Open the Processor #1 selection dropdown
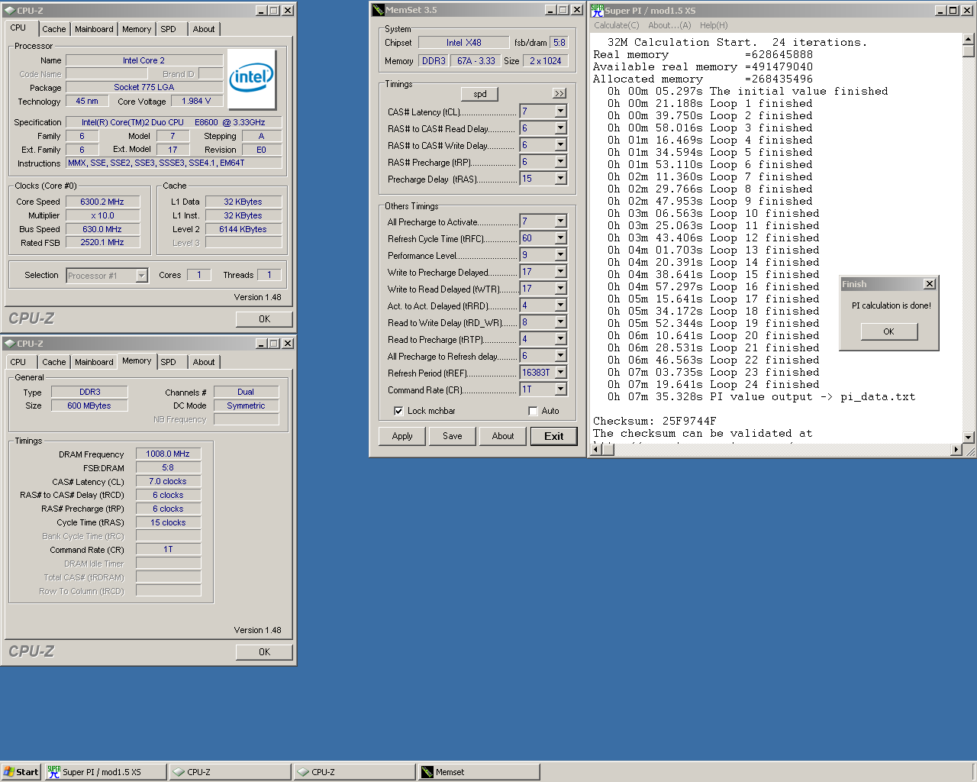Viewport: 977px width, 782px height. 141,276
